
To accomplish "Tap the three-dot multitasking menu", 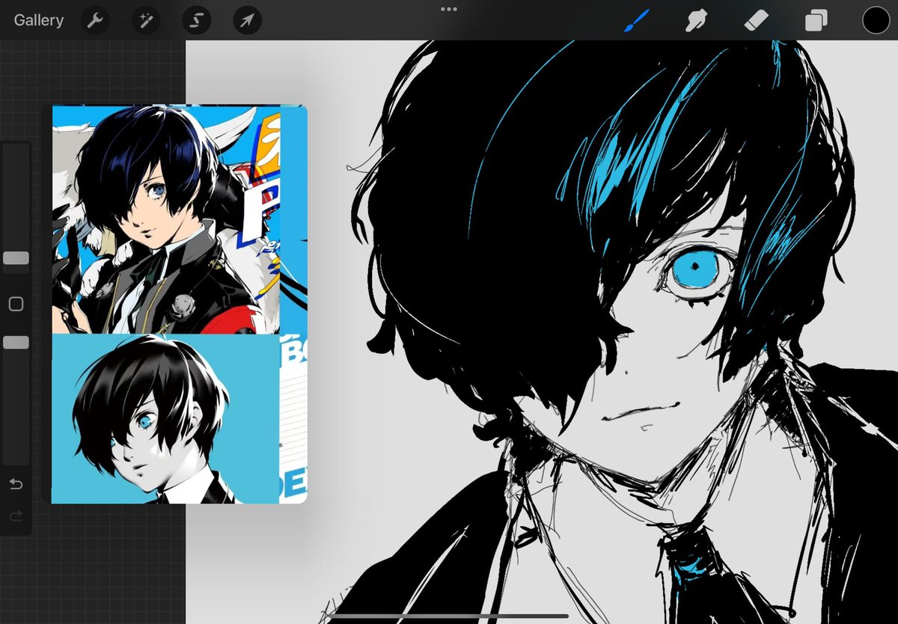I will 448,9.
